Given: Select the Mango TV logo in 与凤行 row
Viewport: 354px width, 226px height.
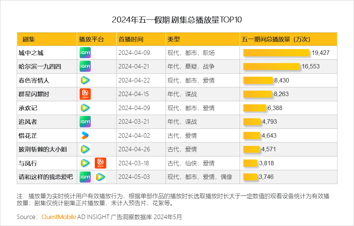Looking at the screenshot, I should click(x=100, y=163).
